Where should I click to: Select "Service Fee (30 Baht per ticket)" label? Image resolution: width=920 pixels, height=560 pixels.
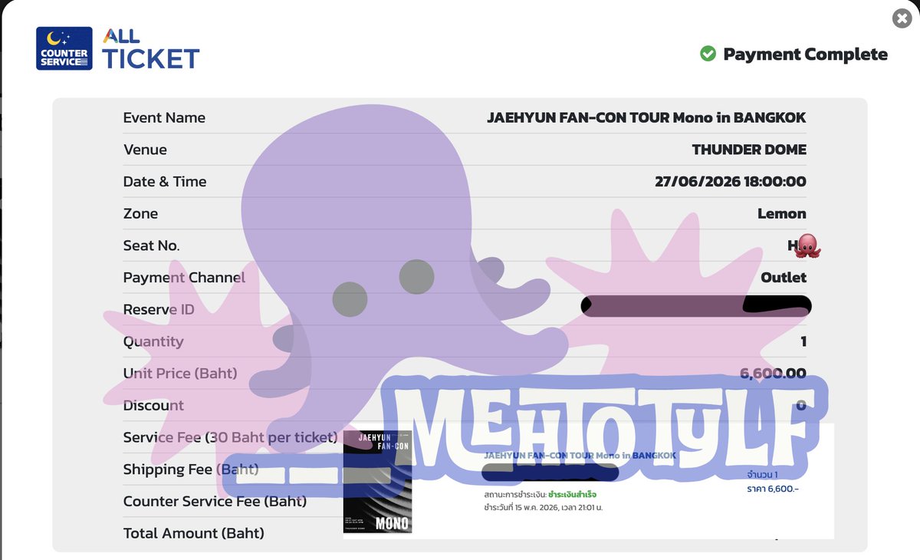pyautogui.click(x=230, y=437)
